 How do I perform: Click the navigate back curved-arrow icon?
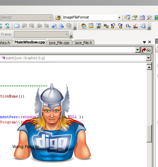(113, 26)
